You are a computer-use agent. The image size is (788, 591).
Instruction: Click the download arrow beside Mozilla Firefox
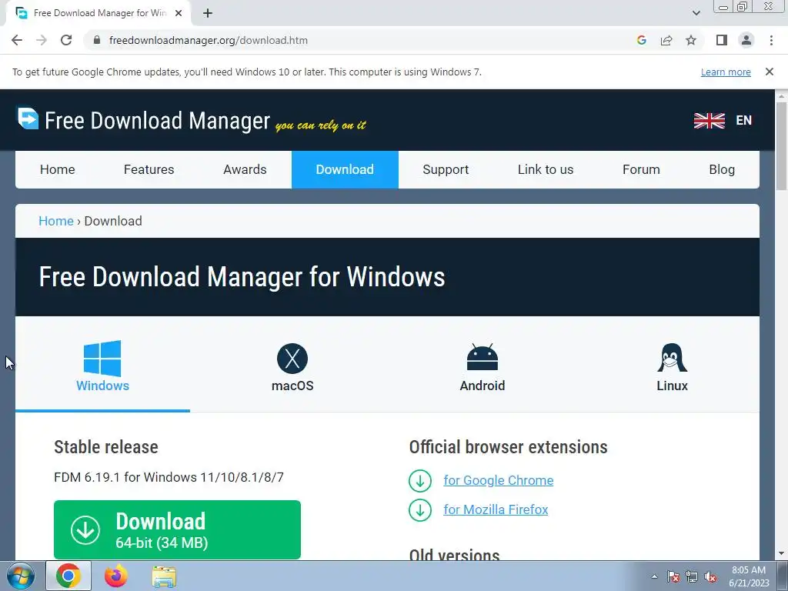click(x=420, y=509)
